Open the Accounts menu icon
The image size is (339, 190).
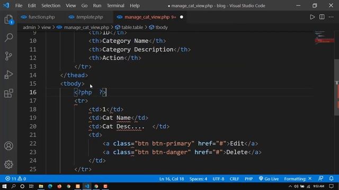coord(8,146)
